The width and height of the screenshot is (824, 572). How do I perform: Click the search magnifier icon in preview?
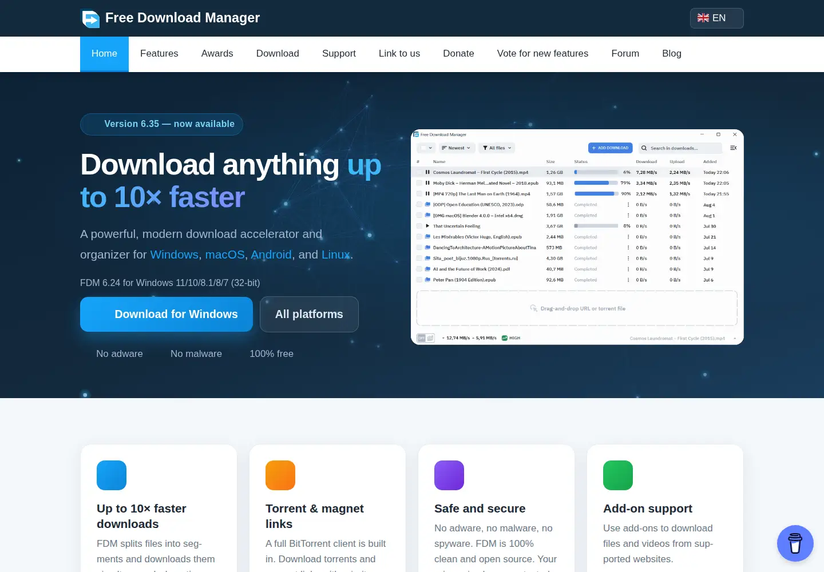(x=644, y=148)
